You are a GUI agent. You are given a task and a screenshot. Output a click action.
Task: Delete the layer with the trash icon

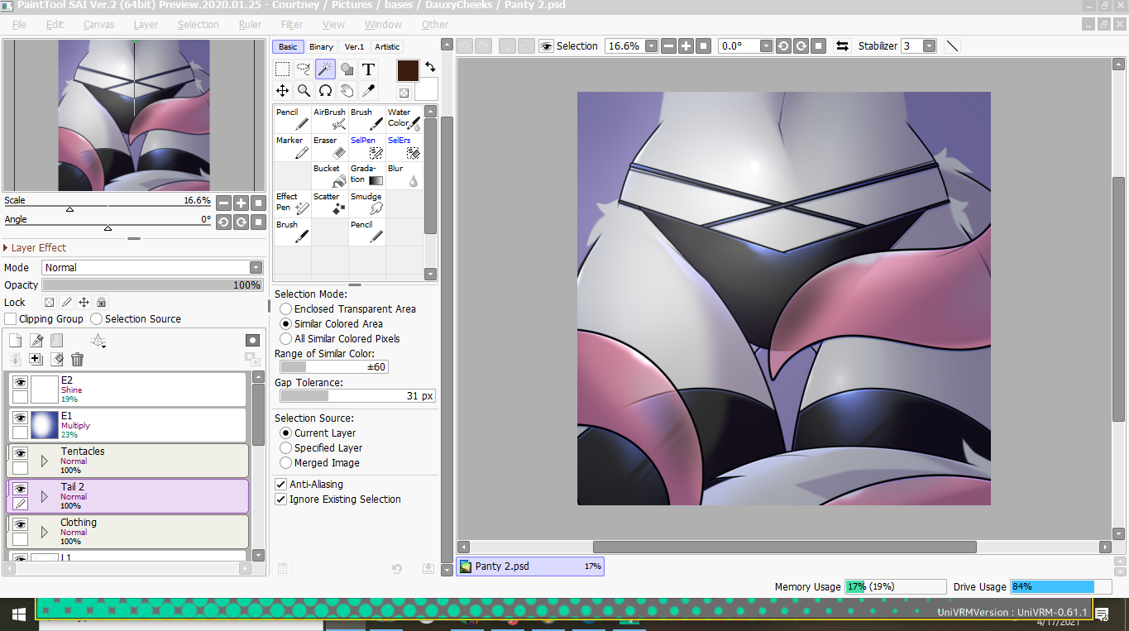77,359
